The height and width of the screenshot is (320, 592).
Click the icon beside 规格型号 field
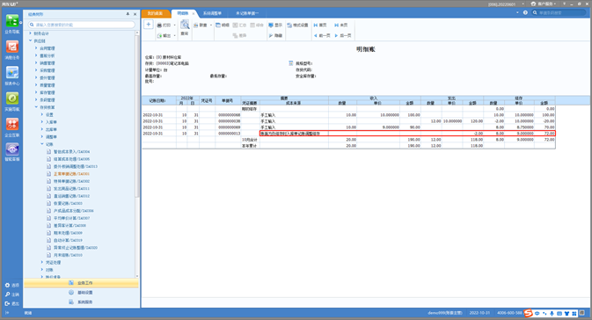[x=290, y=63]
